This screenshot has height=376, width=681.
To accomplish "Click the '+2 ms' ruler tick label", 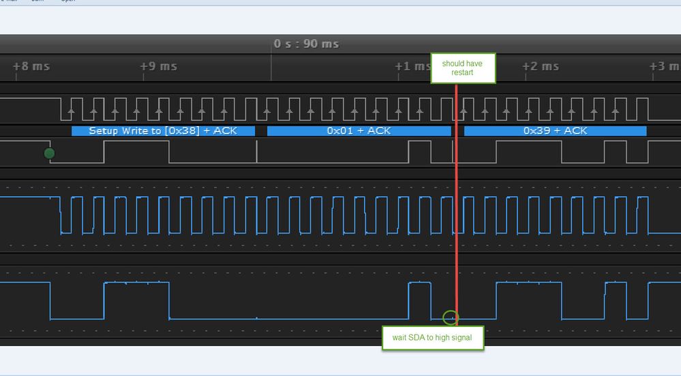I will coord(541,67).
